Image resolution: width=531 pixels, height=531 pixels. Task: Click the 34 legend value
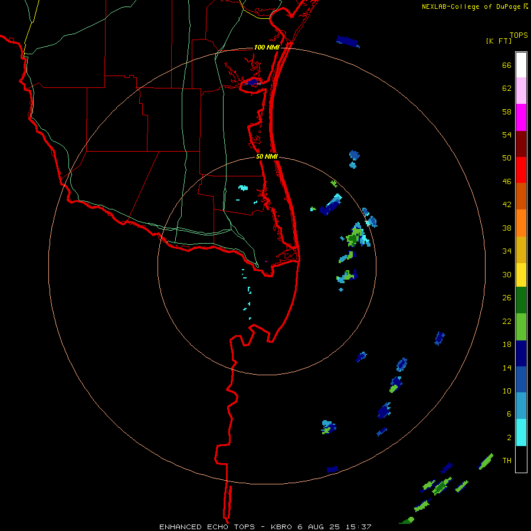[507, 251]
